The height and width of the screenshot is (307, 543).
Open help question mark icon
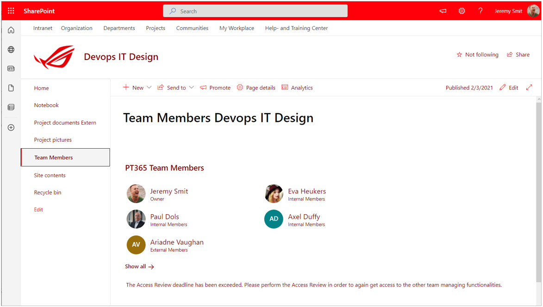(x=481, y=11)
